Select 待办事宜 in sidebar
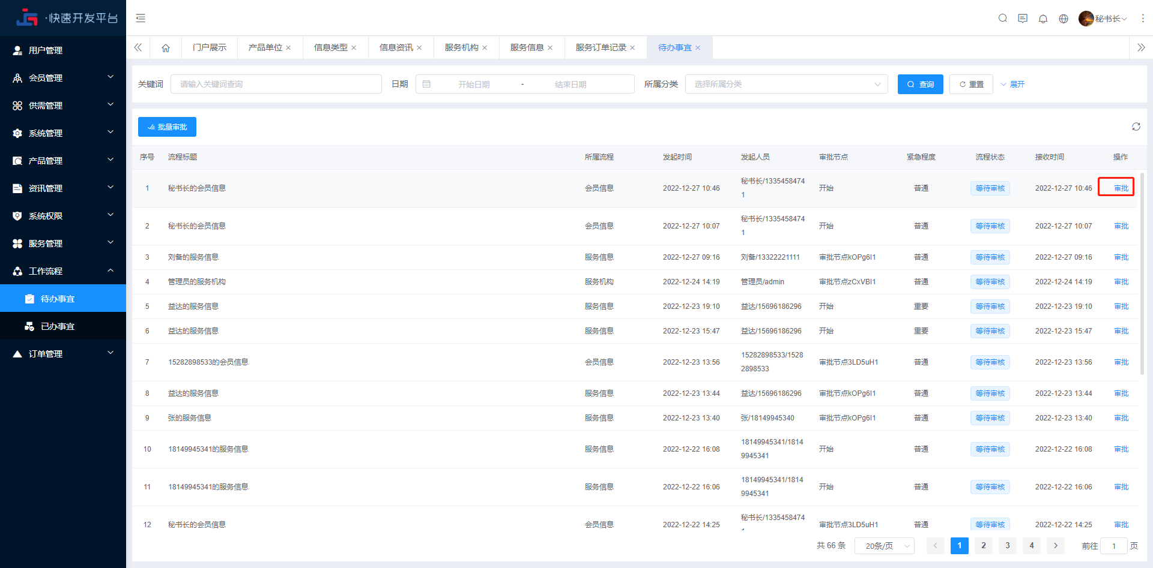The height and width of the screenshot is (568, 1153). (63, 299)
